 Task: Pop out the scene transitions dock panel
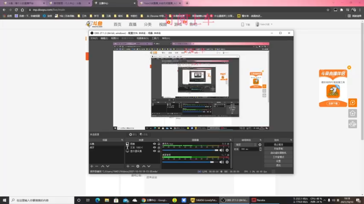260,140
